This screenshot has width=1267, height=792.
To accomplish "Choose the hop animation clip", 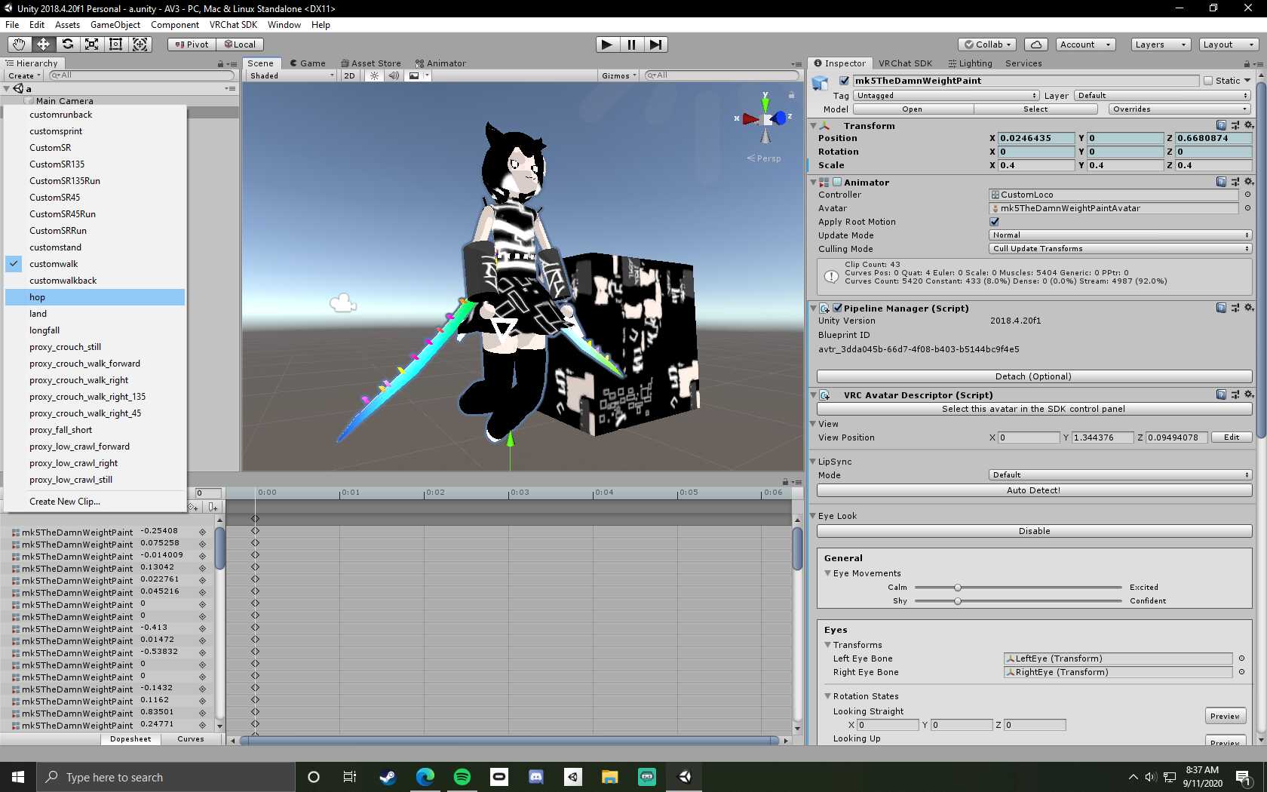I will pyautogui.click(x=38, y=297).
